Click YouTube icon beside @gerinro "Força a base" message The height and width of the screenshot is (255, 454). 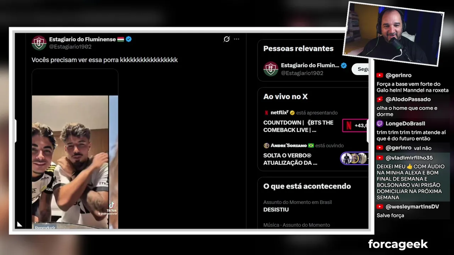click(x=380, y=75)
